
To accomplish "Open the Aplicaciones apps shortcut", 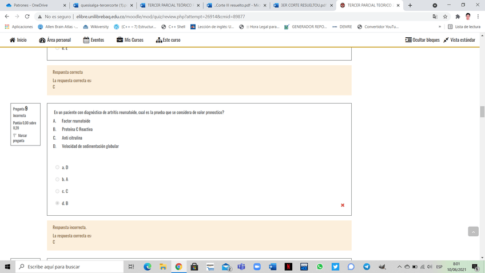I will pyautogui.click(x=19, y=27).
